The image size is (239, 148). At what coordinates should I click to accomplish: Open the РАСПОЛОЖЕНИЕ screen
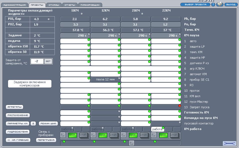point(18,115)
